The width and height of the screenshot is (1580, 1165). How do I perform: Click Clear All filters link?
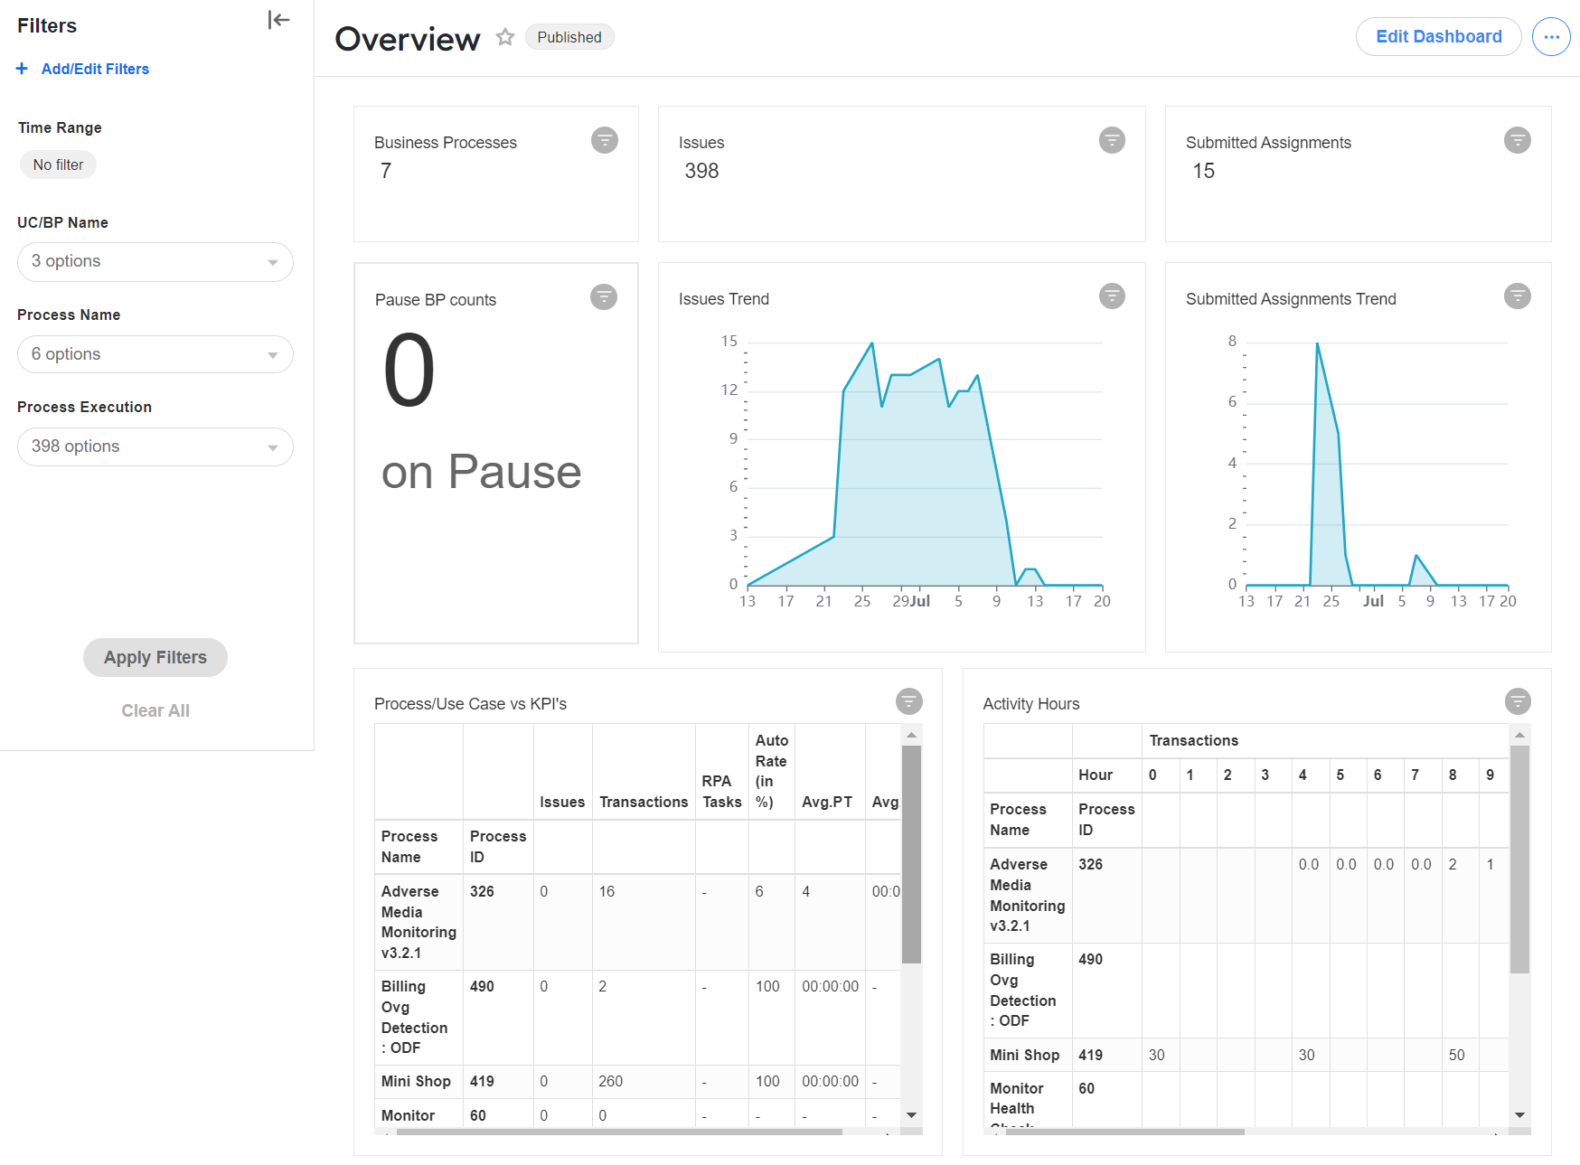pyautogui.click(x=155, y=710)
